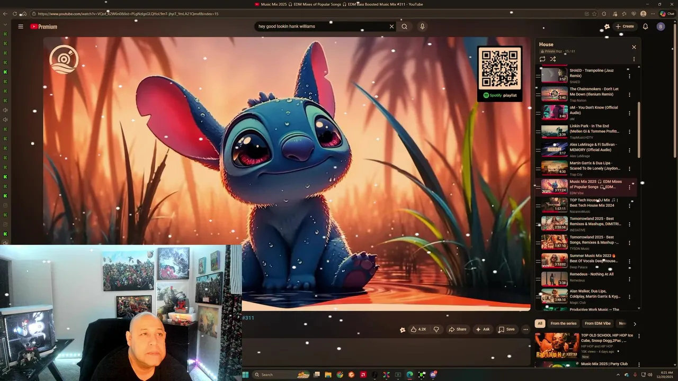
Task: Dislike the video with thumbs down
Action: pos(436,329)
